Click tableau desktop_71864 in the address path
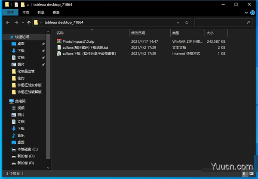Viewport: 258px width, 179px height. tap(64, 22)
